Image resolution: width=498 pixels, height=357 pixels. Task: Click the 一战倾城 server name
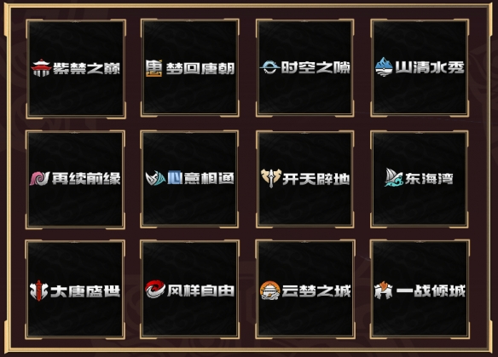pos(431,291)
